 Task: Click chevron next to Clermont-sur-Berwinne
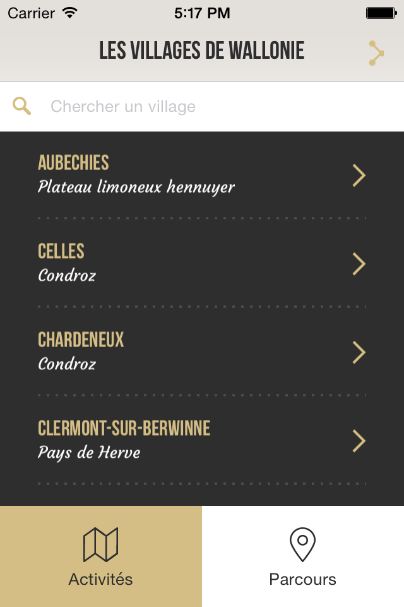tap(359, 441)
